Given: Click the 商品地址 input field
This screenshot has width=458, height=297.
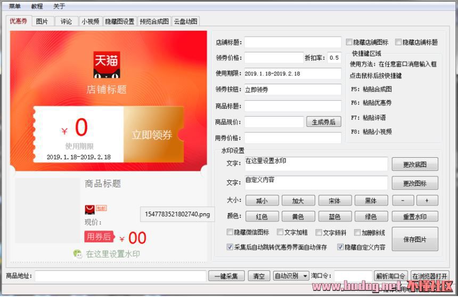Looking at the screenshot, I should [x=121, y=276].
